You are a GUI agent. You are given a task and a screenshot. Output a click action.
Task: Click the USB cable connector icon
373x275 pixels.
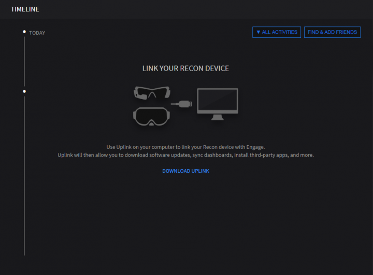(x=181, y=104)
